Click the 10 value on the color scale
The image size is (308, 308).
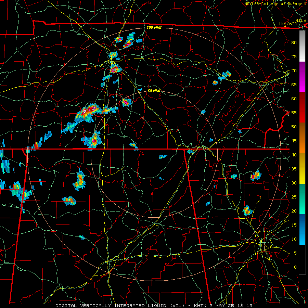pyautogui.click(x=294, y=239)
